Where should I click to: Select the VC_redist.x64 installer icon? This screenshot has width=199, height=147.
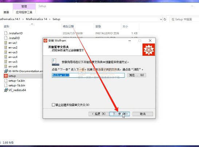click(6, 90)
